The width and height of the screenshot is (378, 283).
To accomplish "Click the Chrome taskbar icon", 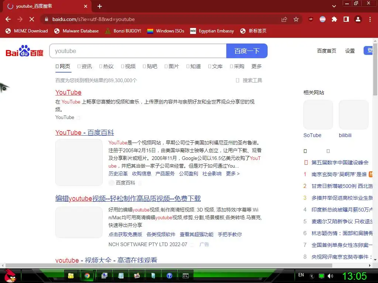I will pyautogui.click(x=87, y=276).
